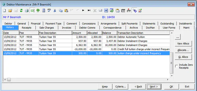Click the Criteria... button

tap(120, 86)
